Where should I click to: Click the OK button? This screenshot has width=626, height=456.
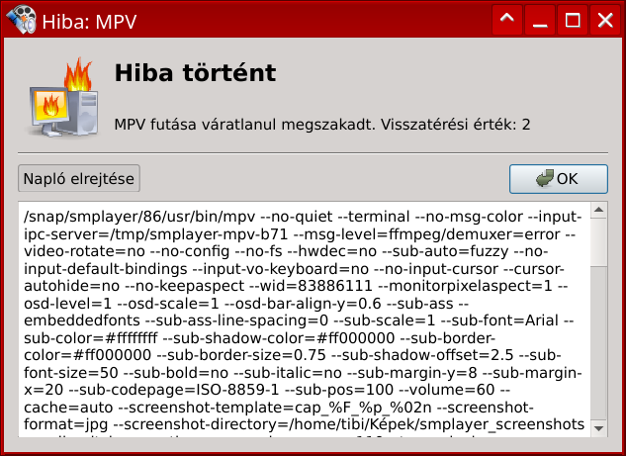[x=558, y=179]
